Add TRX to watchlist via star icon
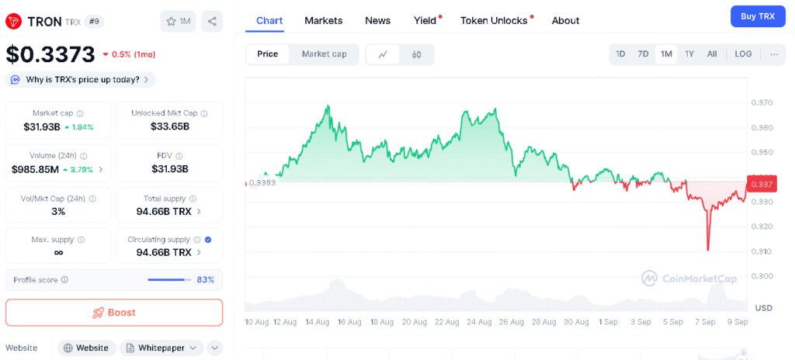 click(x=178, y=21)
